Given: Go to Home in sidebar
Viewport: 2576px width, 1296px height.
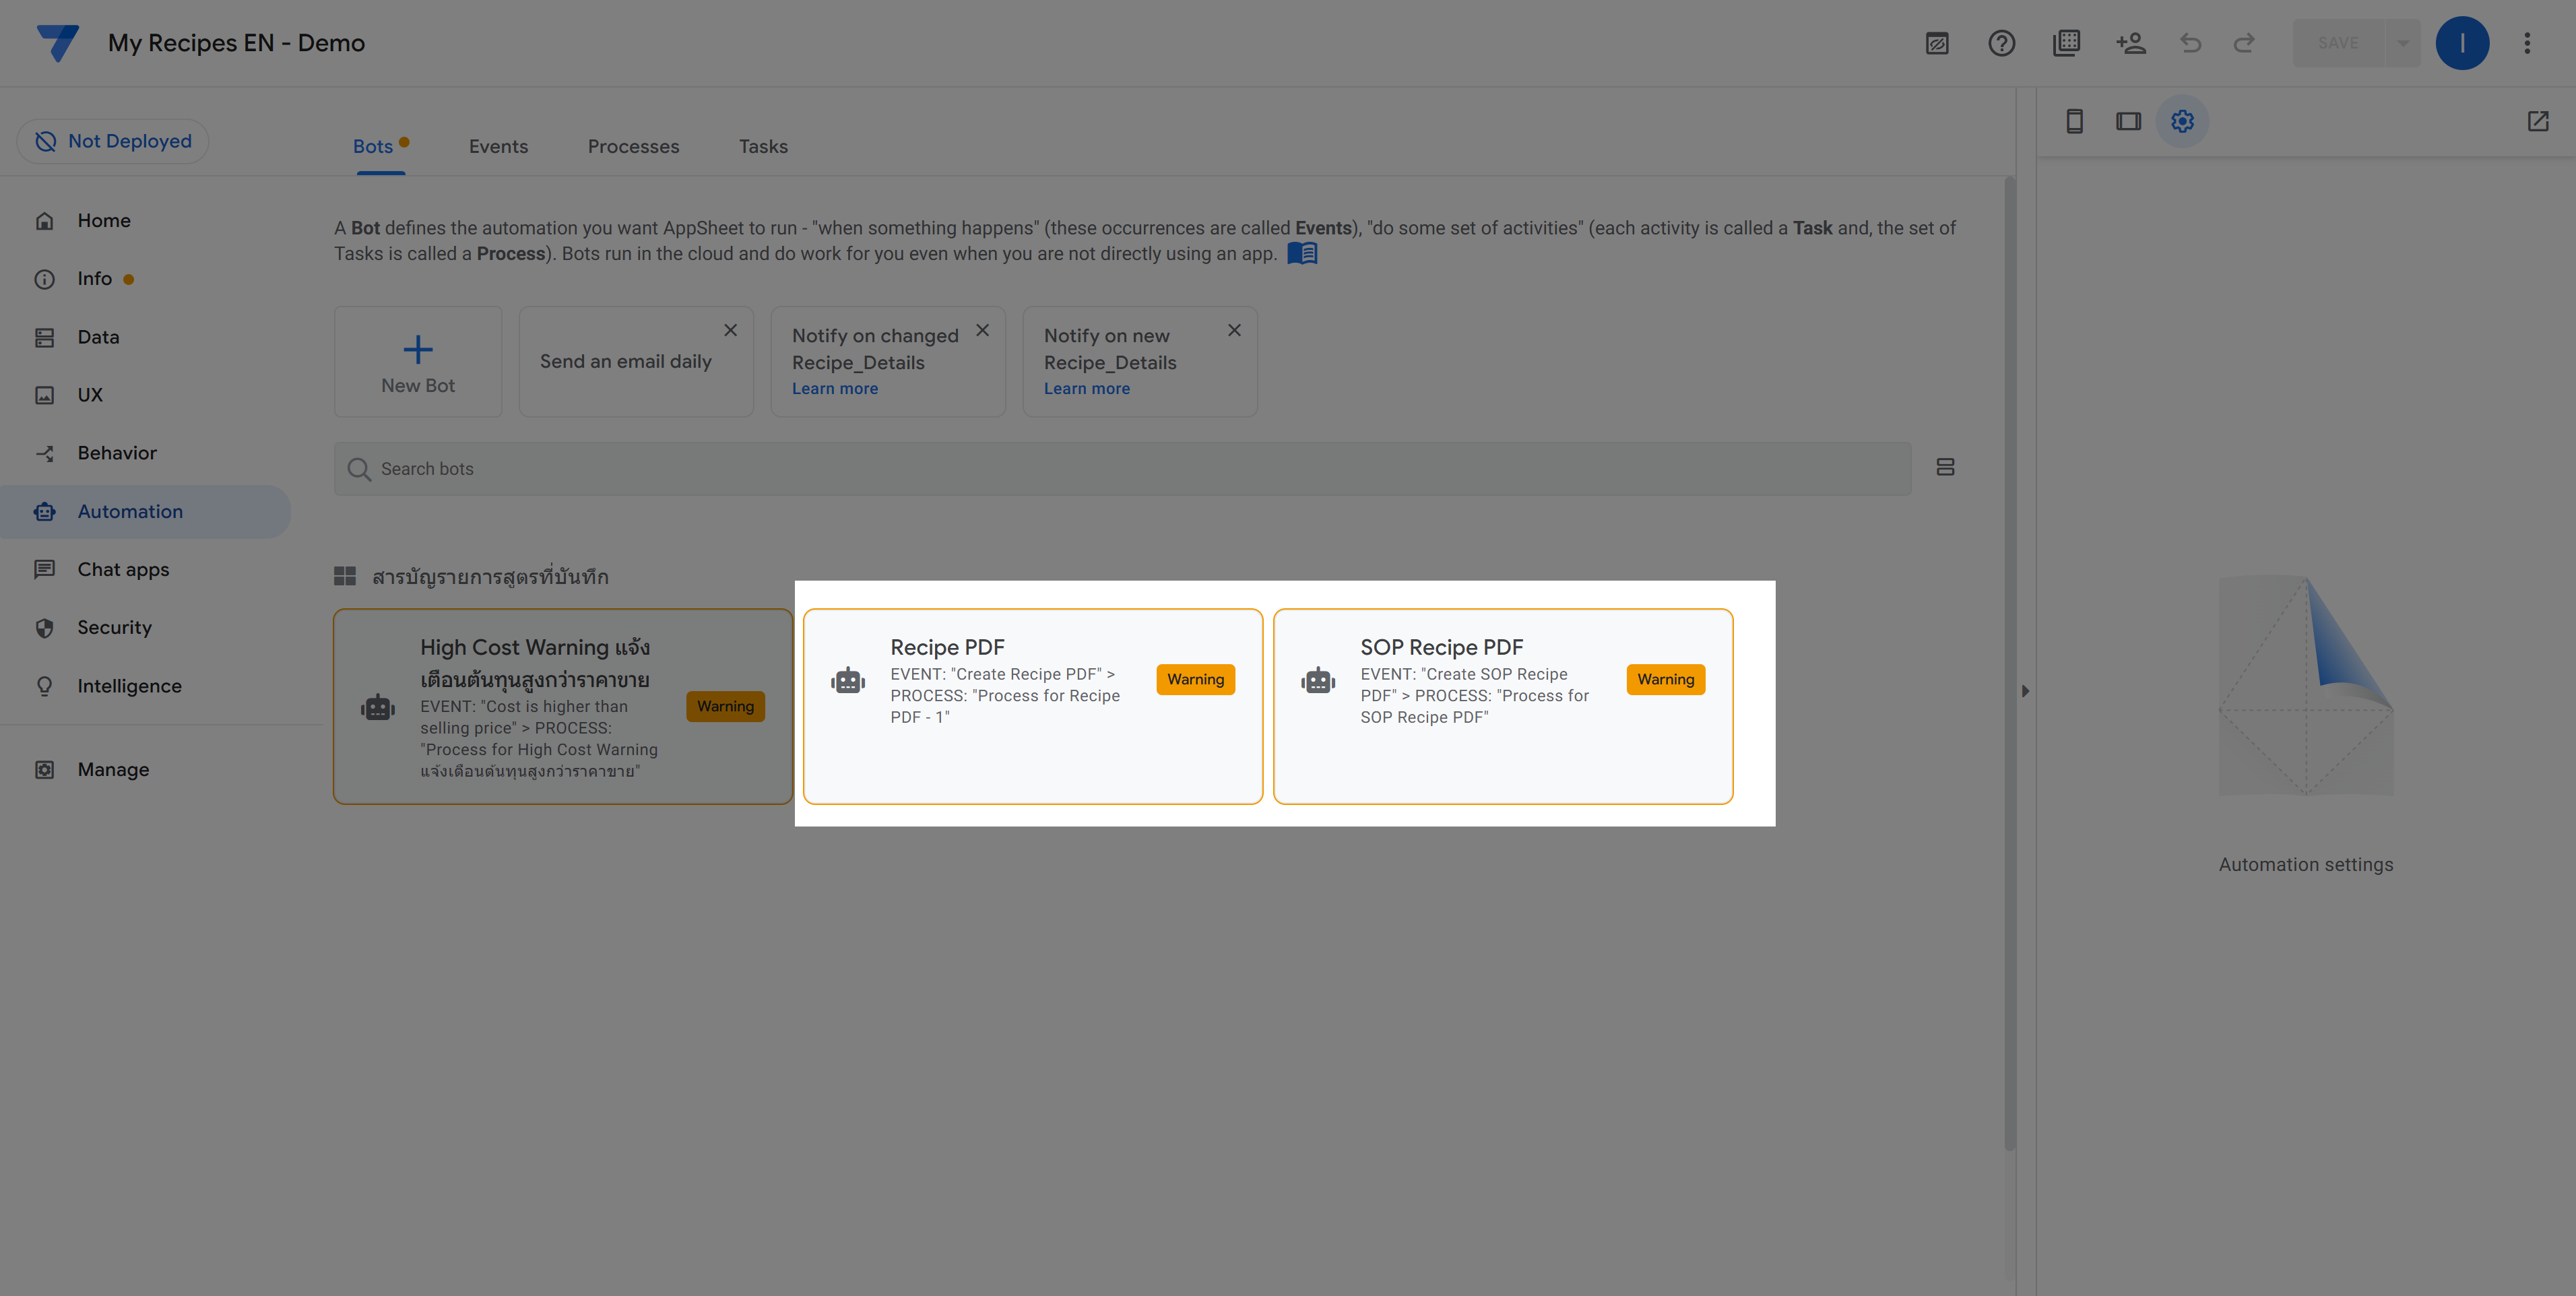Looking at the screenshot, I should [x=146, y=221].
